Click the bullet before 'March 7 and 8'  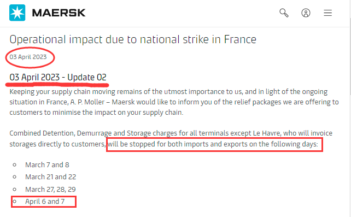[15, 165]
